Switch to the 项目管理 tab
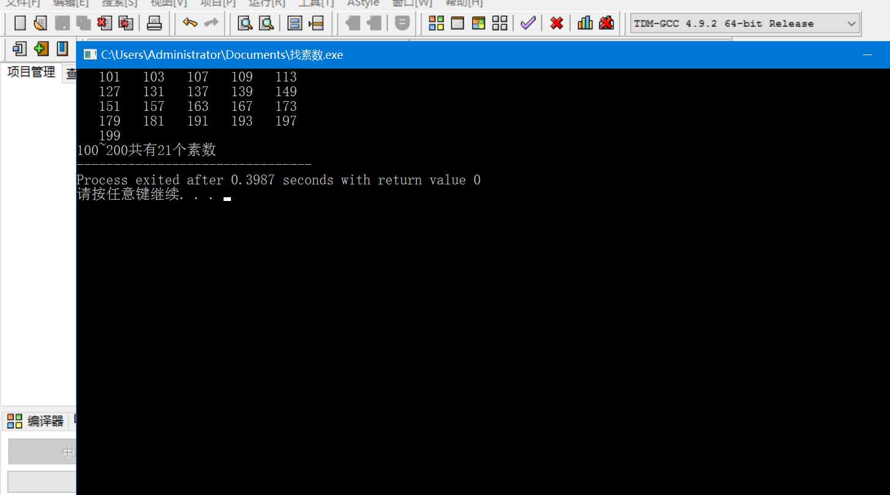890x495 pixels. click(31, 72)
